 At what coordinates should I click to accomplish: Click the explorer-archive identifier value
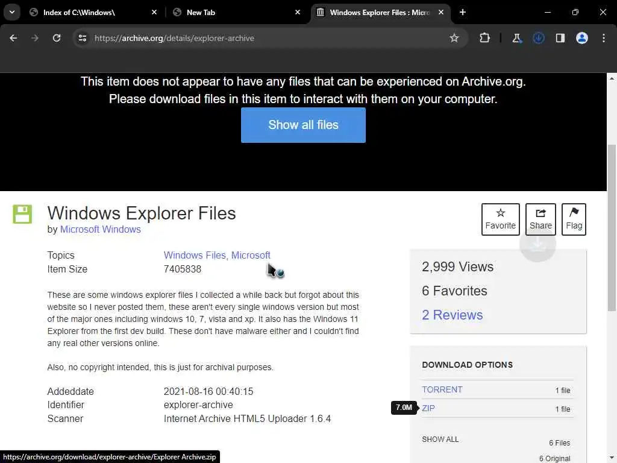tap(198, 405)
